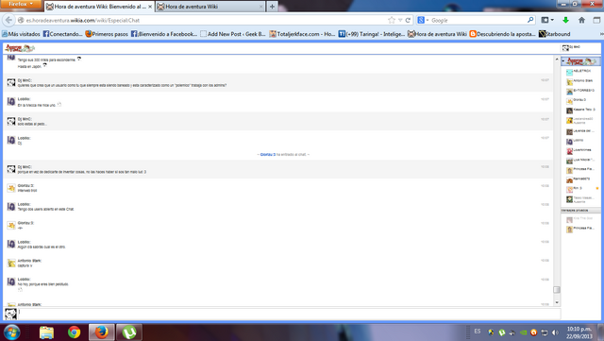
Task: Close the 'Hora de aventura Wiki: Bienvenido' tab
Action: click(150, 7)
